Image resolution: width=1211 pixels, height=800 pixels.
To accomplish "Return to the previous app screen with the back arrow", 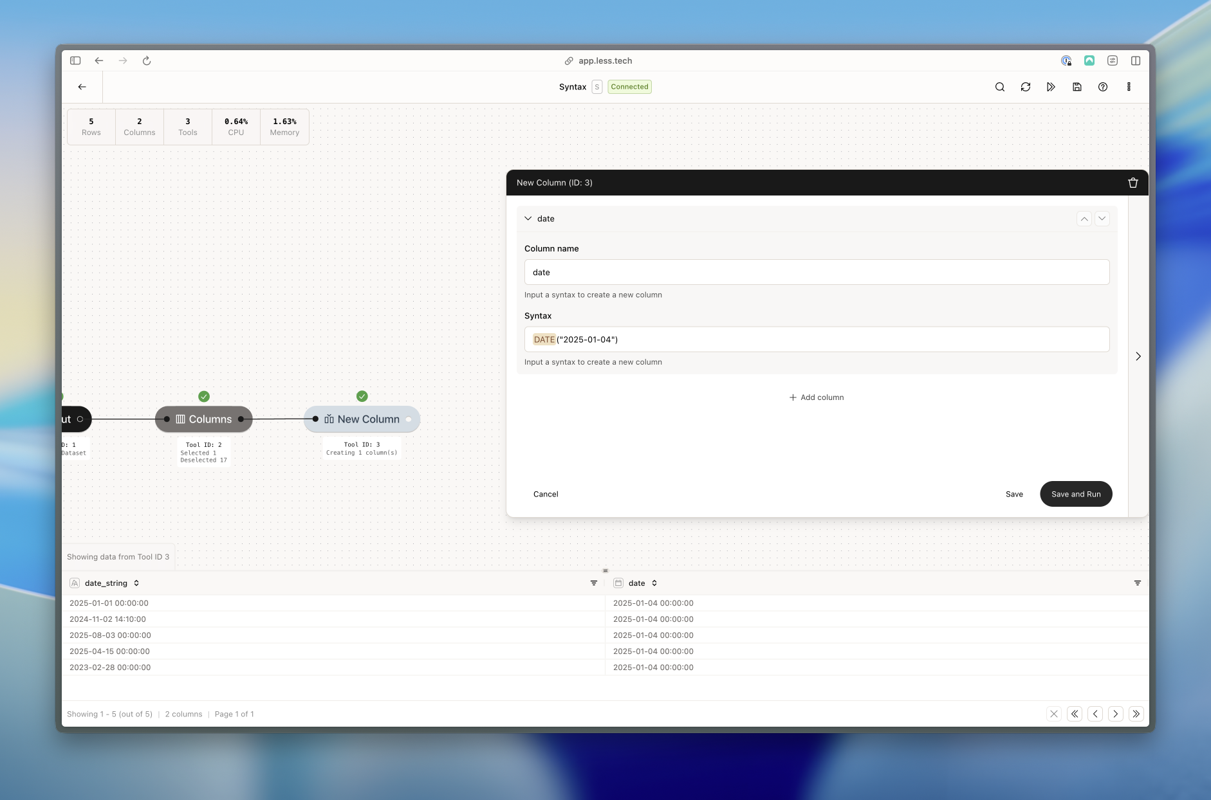I will pyautogui.click(x=82, y=87).
